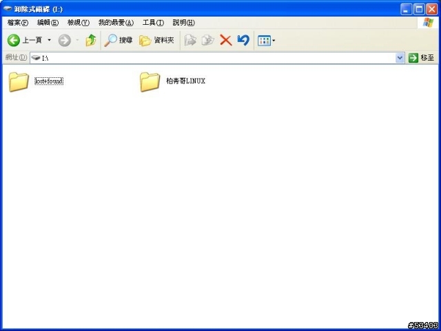
Task: Open the 工具(T) menu
Action: 153,23
